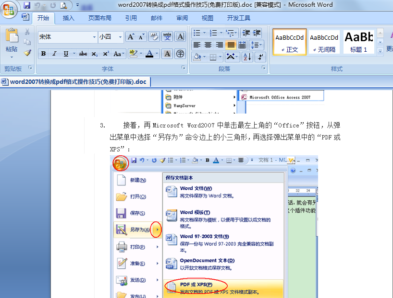Viewport: 393px width, 298px height.
Task: Click the large Paste clipboard icon
Action: pyautogui.click(x=12, y=35)
